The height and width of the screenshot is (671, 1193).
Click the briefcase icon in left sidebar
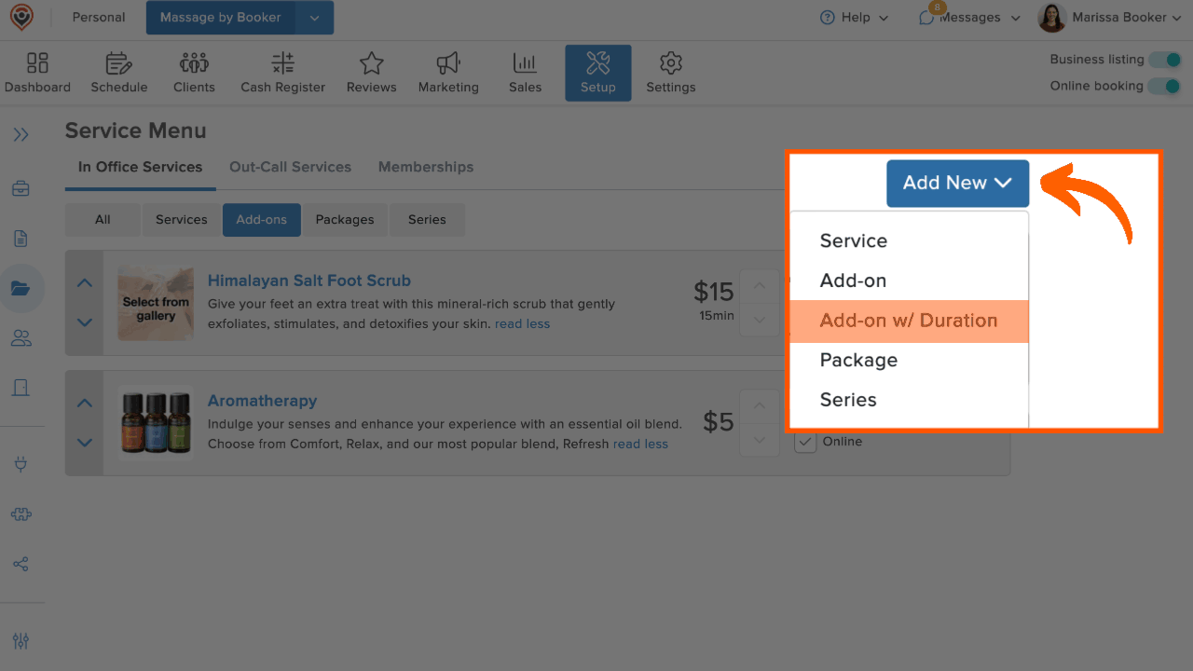tap(21, 187)
